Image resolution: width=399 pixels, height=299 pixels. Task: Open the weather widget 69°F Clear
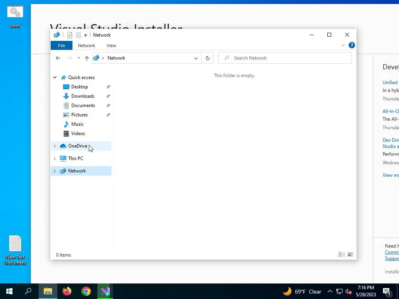click(302, 291)
